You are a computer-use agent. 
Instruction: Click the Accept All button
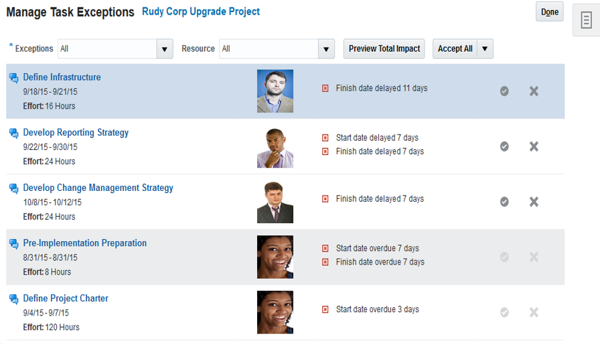(x=455, y=49)
